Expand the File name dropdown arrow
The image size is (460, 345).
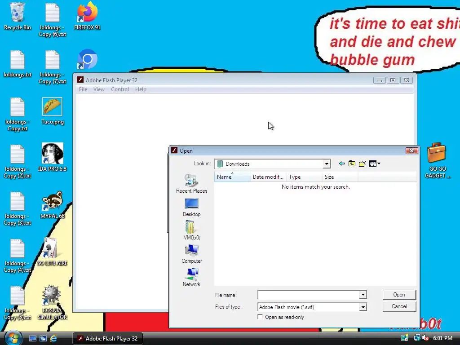click(x=363, y=295)
